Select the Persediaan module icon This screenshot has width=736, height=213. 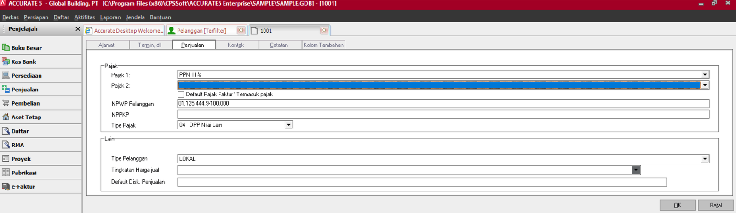[6, 75]
